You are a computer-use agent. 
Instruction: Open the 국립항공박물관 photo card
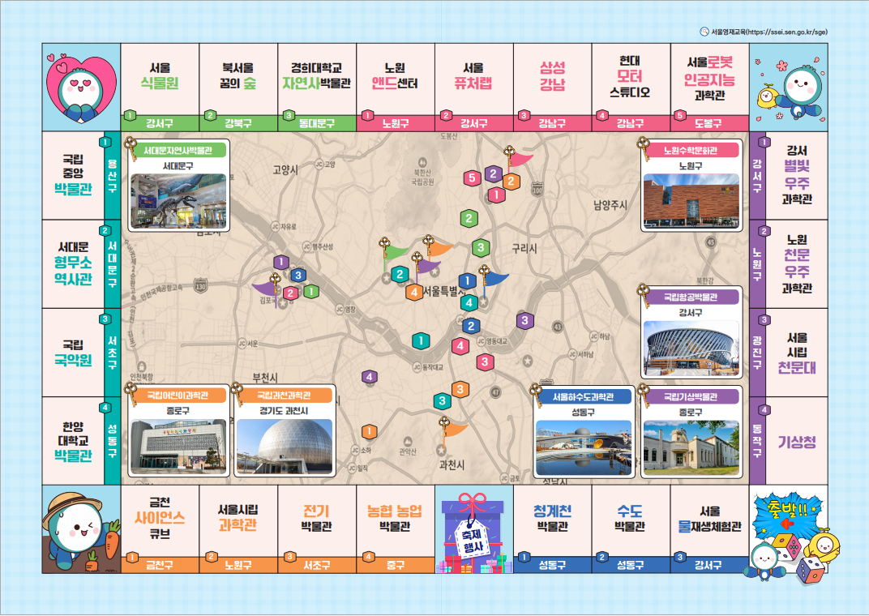point(691,335)
